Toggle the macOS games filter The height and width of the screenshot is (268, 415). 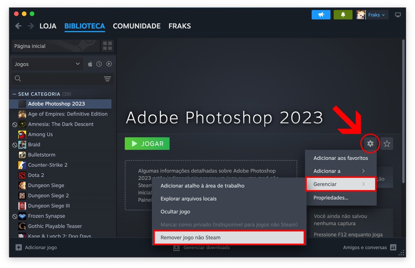[90, 64]
